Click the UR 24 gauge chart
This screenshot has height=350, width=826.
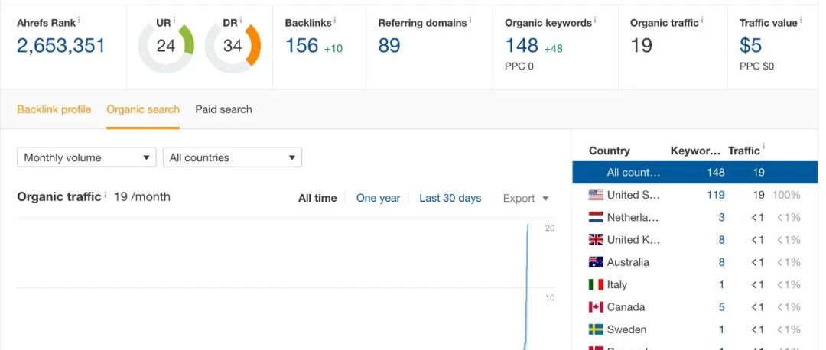[x=166, y=47]
